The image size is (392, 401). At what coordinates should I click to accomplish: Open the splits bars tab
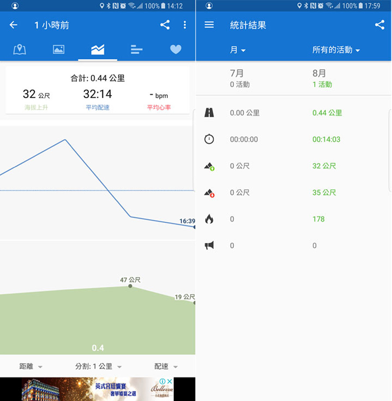137,49
